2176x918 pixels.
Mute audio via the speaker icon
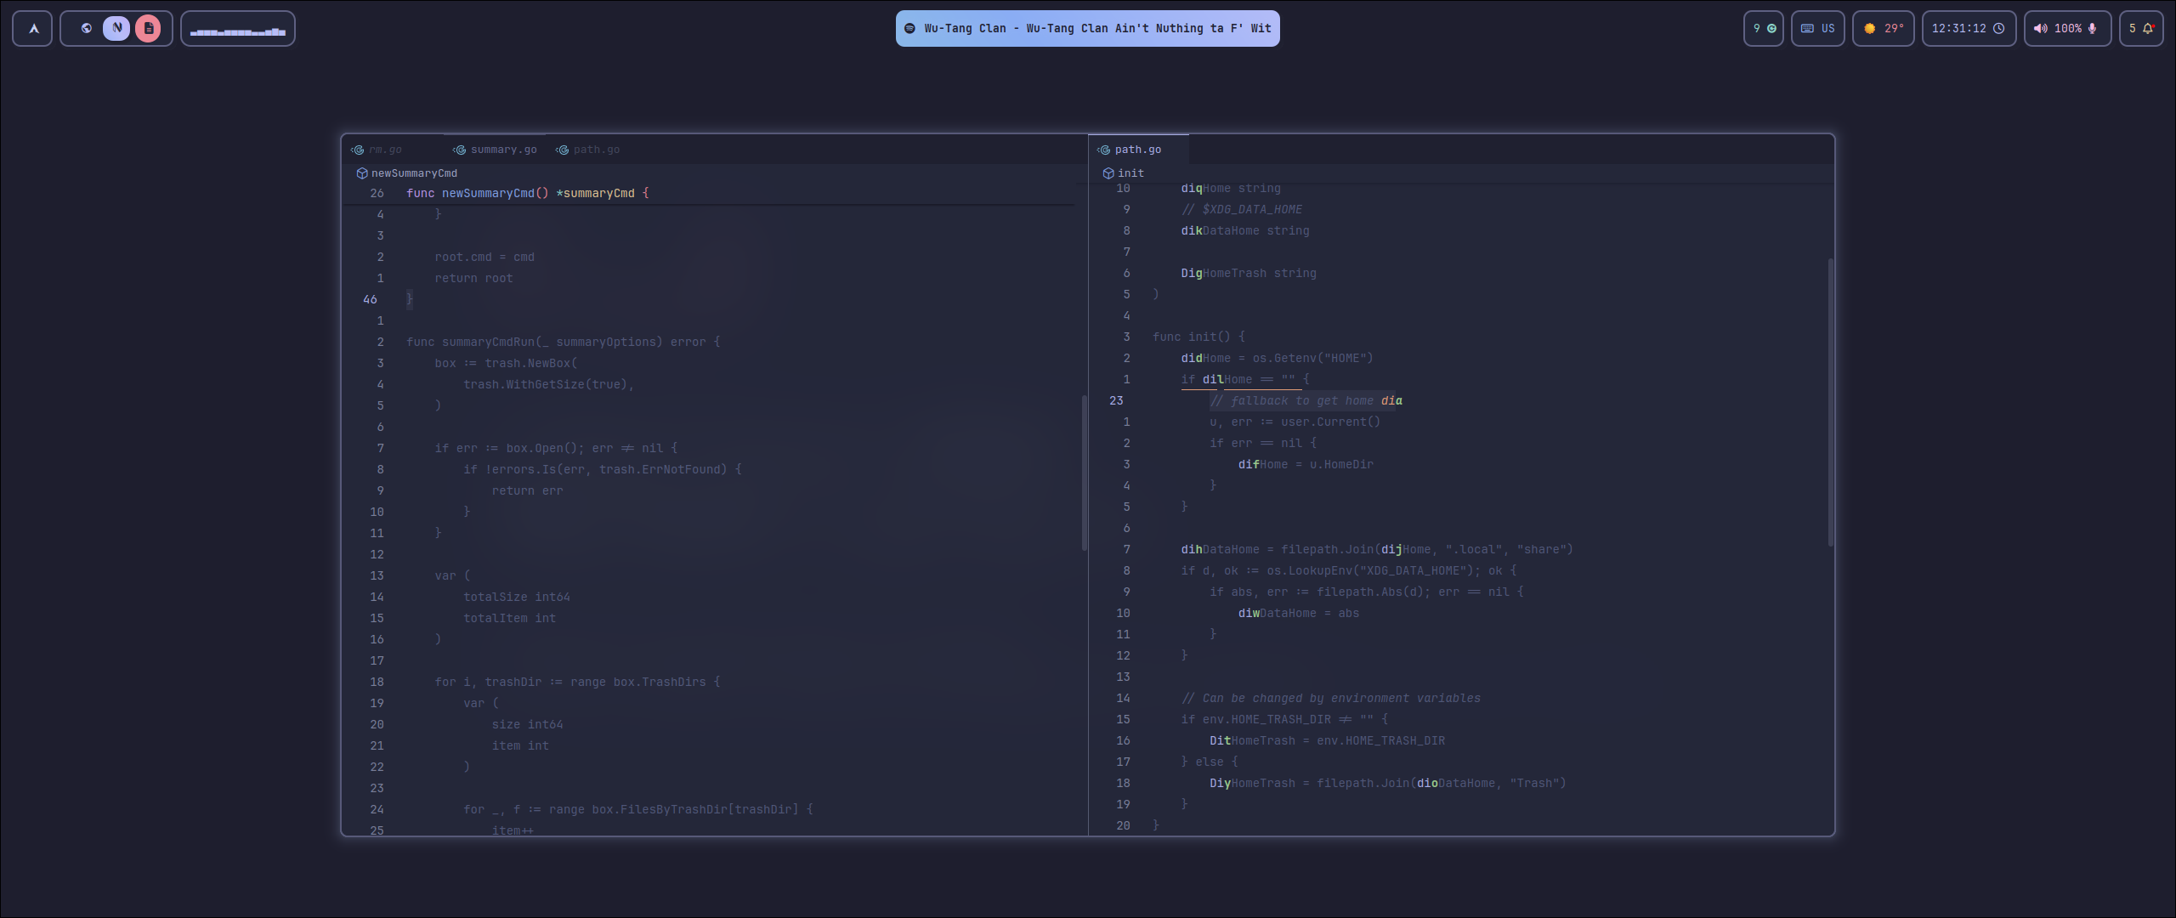(x=2042, y=28)
